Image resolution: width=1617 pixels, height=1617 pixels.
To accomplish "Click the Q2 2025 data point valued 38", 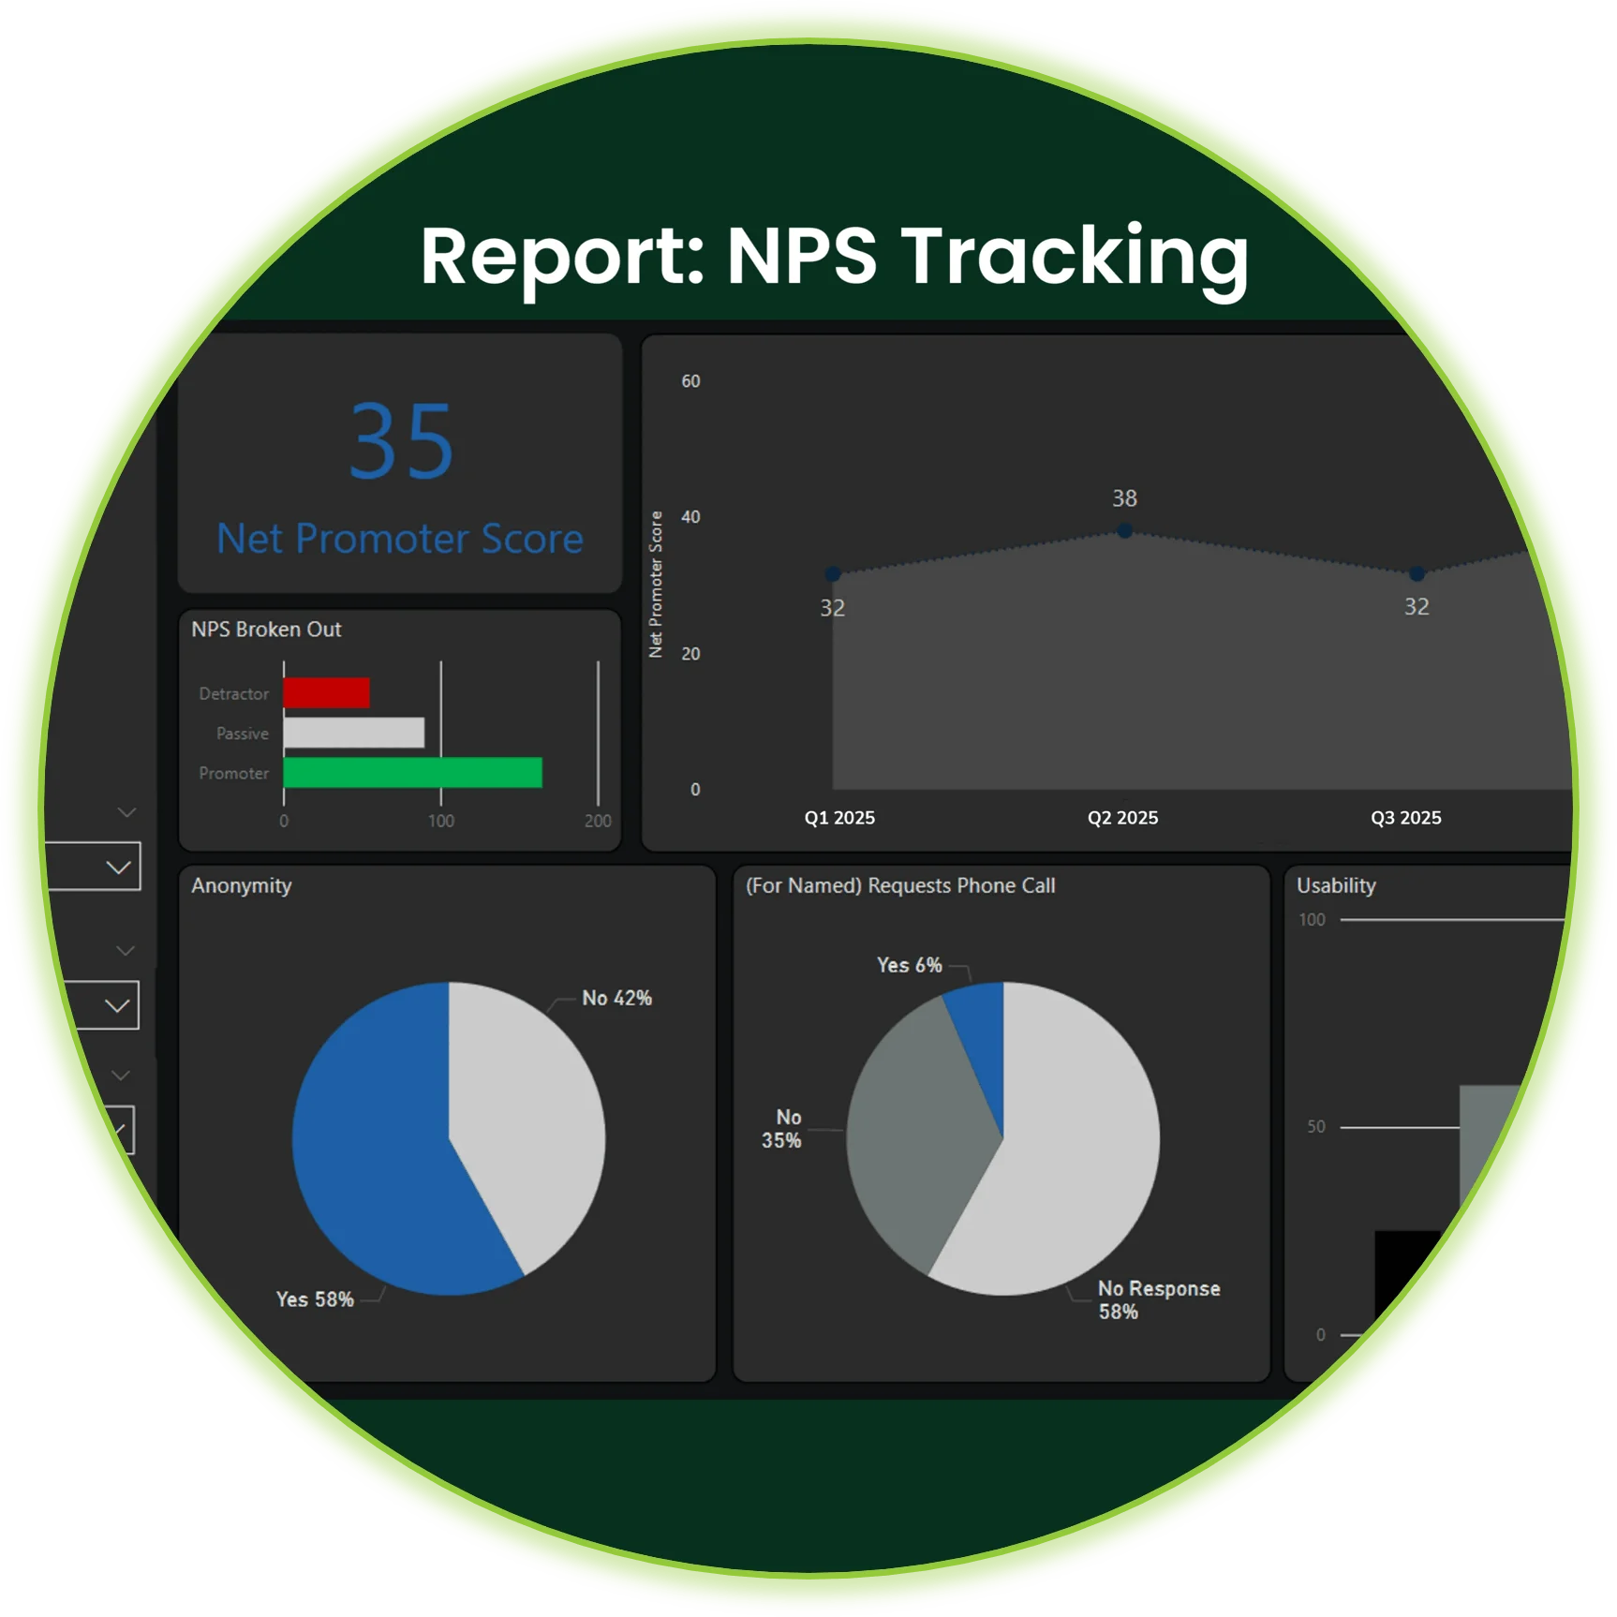I will (1125, 531).
